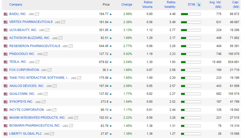Click the Price column header

click(106, 5)
